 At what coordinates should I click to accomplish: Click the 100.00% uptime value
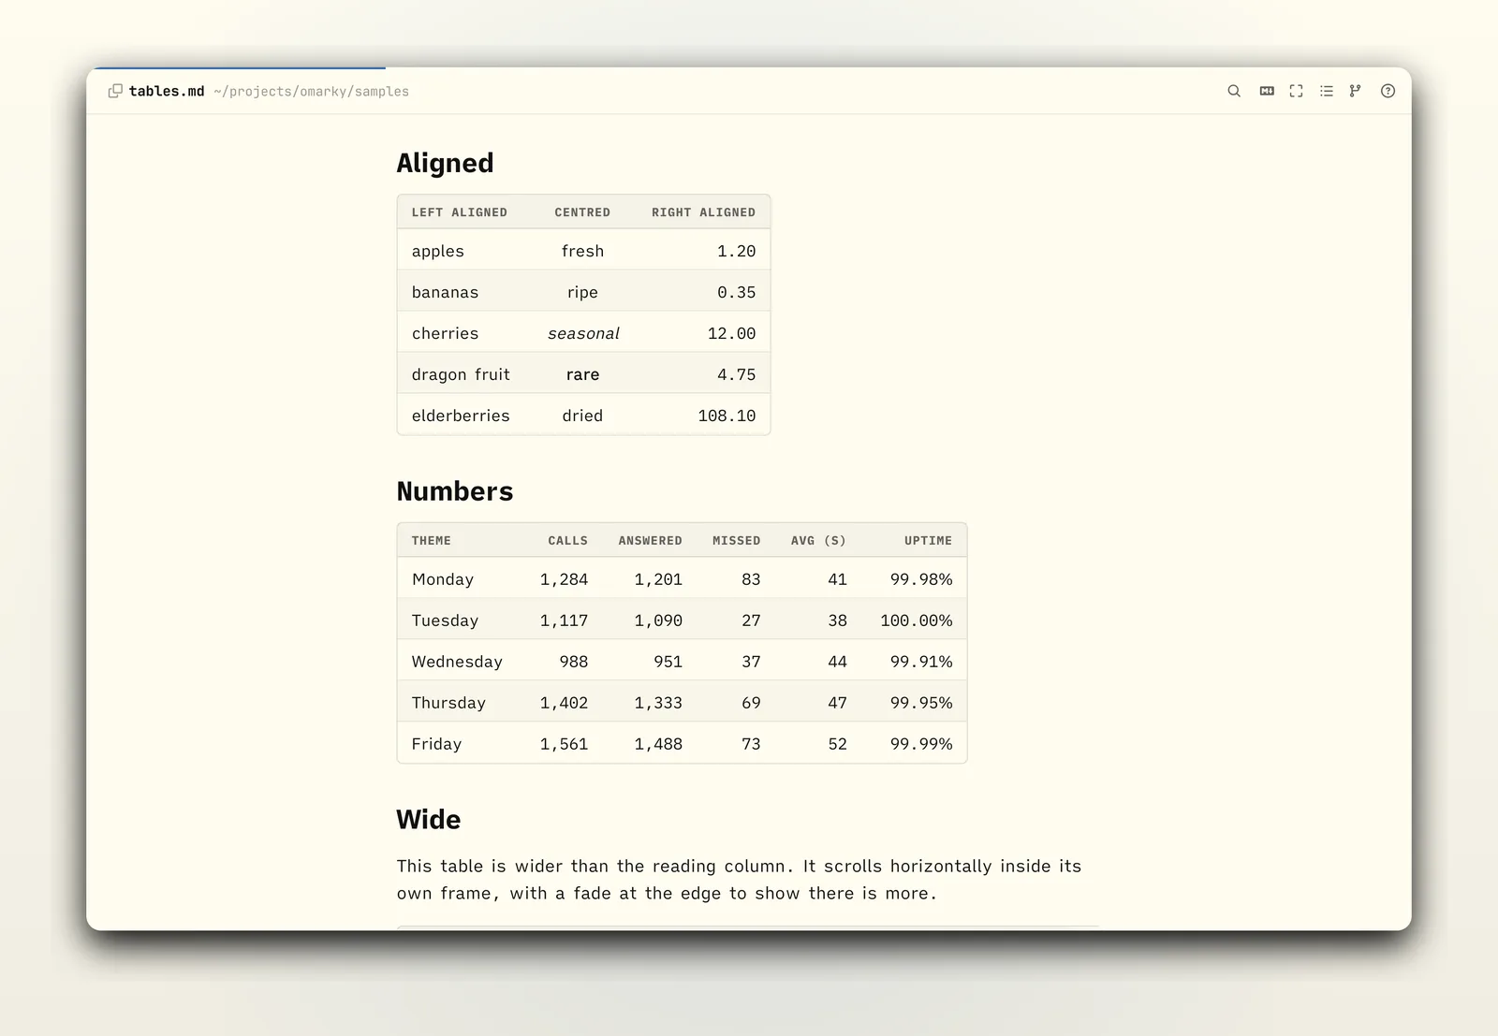(x=916, y=620)
